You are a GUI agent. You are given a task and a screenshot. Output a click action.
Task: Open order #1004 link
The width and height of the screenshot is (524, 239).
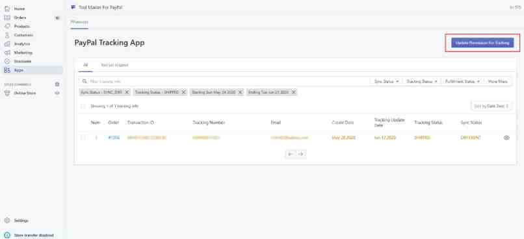[x=114, y=138]
